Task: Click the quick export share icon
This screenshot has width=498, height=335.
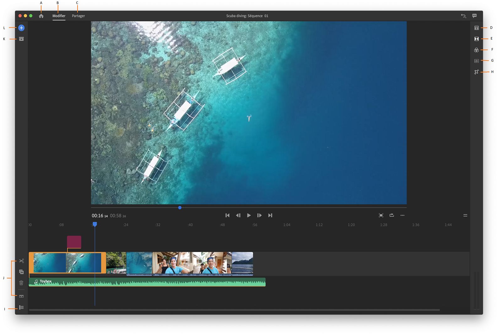Action: point(392,215)
